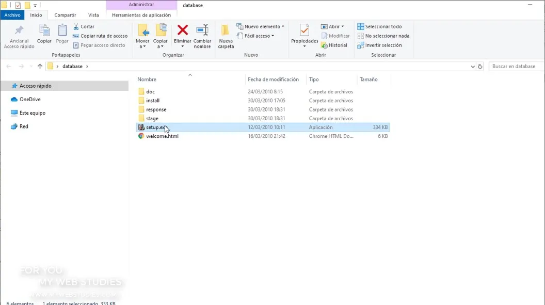
Task: Click the folder icon in the address bar
Action: 51,67
